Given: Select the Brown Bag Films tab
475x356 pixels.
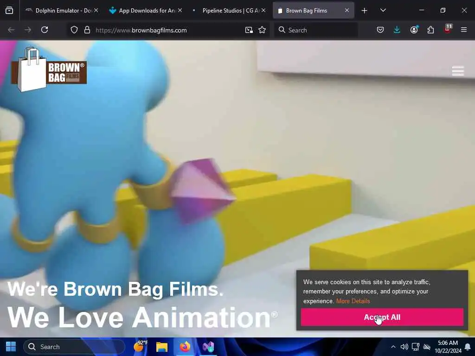Looking at the screenshot, I should tap(313, 11).
